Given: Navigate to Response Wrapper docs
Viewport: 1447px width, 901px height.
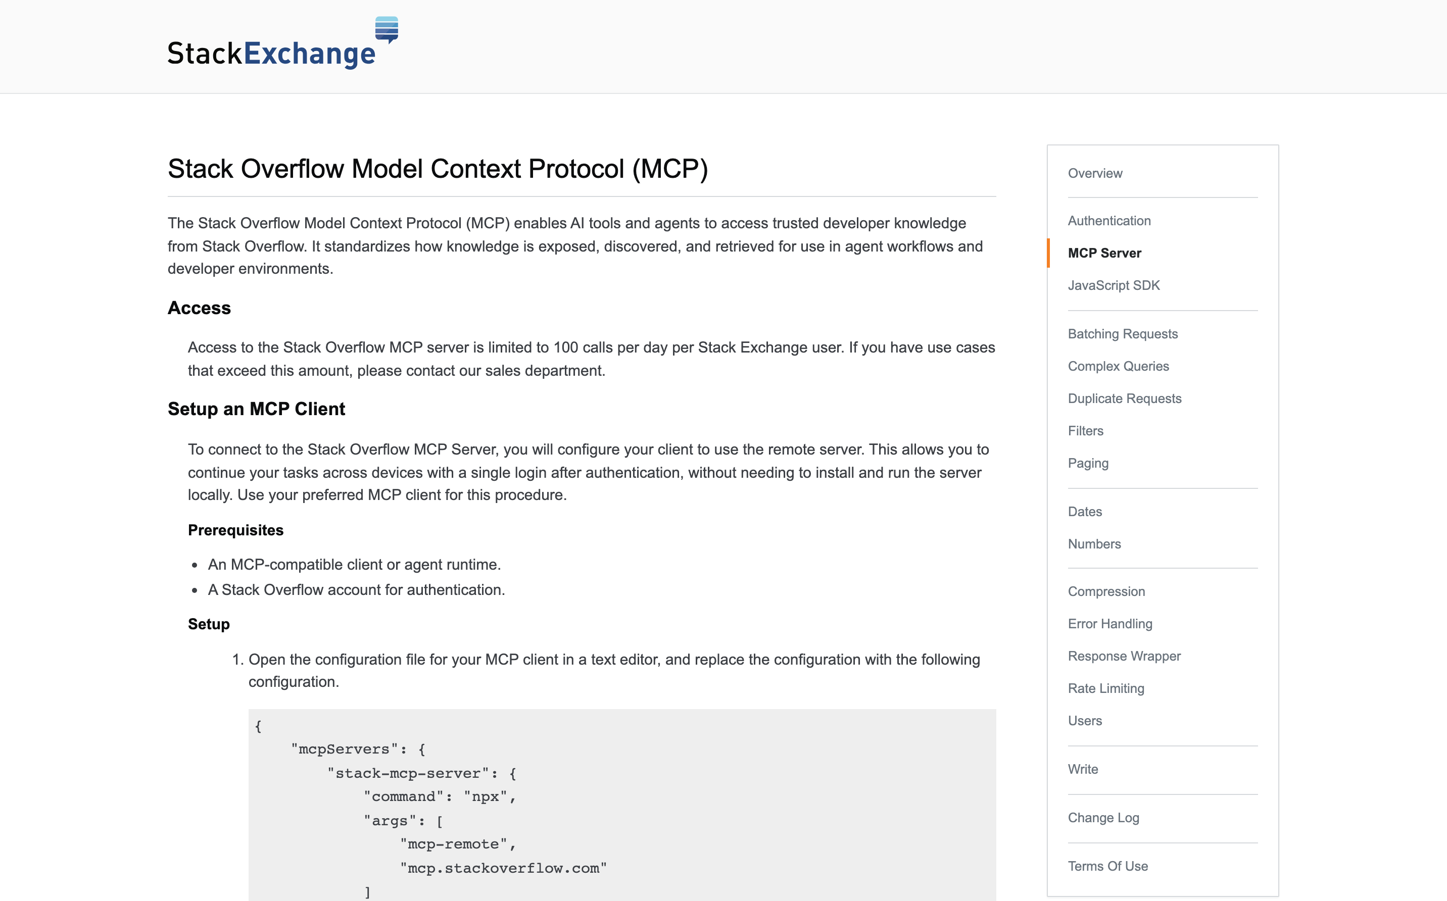Looking at the screenshot, I should point(1123,656).
